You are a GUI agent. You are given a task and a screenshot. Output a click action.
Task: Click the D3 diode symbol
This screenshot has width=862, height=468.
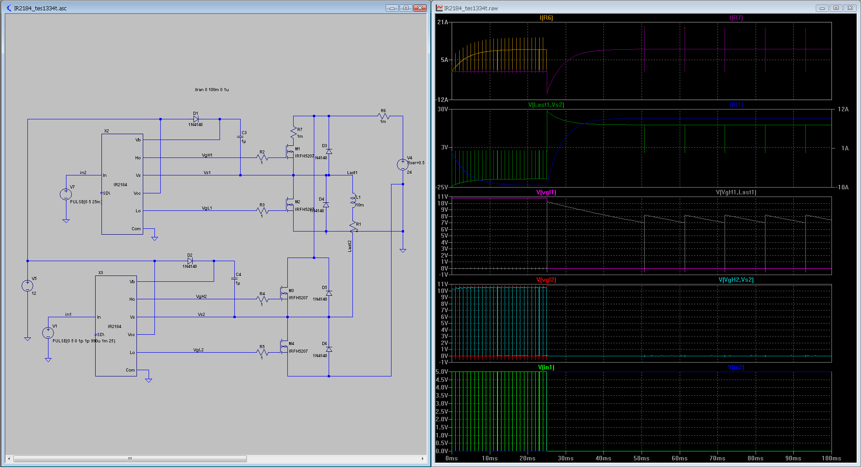[x=329, y=152]
